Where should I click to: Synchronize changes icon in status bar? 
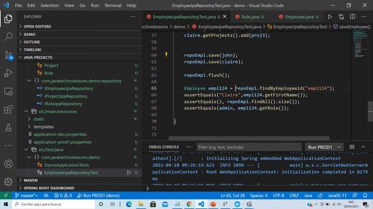pyautogui.click(x=46, y=196)
